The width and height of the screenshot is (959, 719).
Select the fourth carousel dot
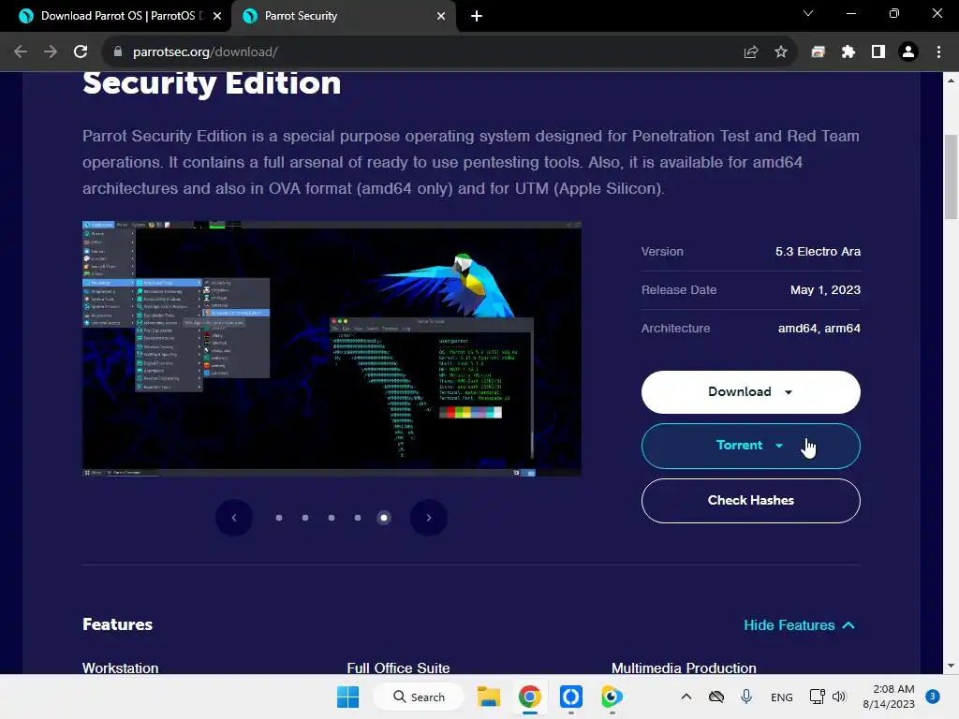tap(358, 518)
